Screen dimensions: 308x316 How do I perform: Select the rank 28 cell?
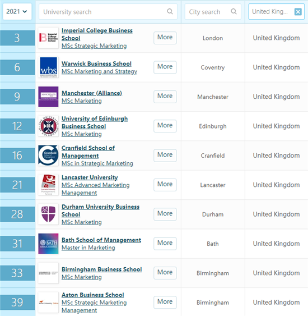pos(17,214)
